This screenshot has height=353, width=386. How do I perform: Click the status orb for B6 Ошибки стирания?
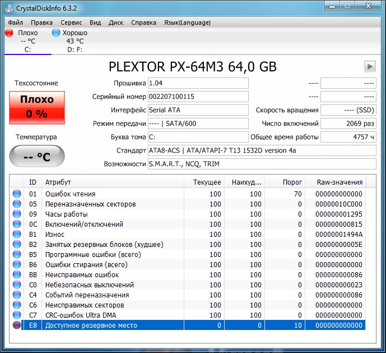[17, 264]
